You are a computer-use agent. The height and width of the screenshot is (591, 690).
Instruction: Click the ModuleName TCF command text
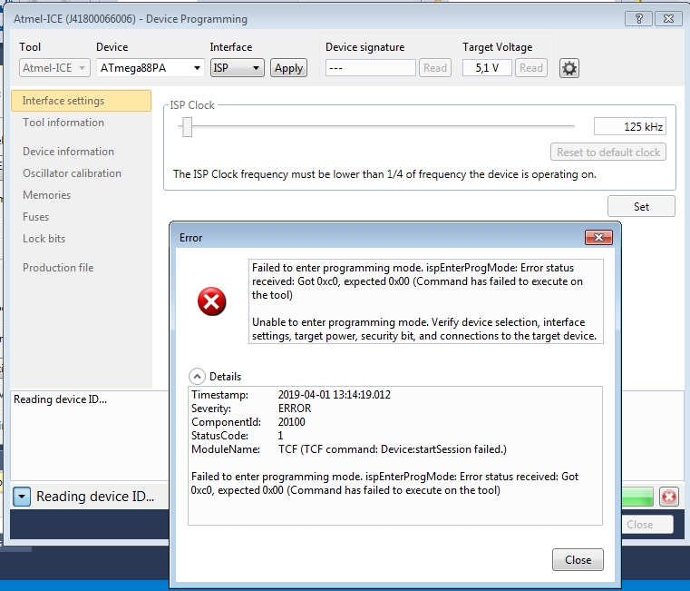pos(392,449)
